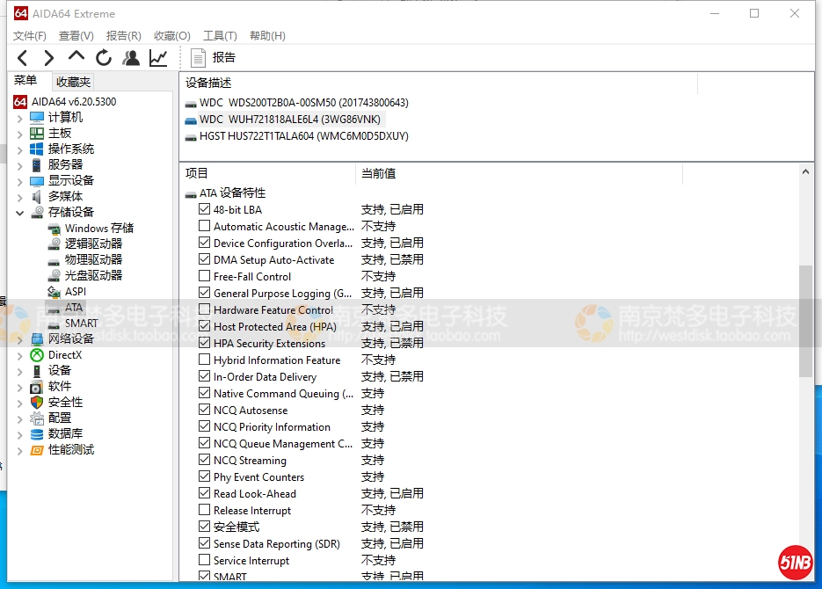Click the Devices (设备) tree icon
Viewport: 822px width, 589px height.
point(37,371)
